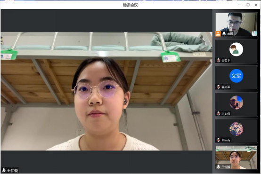261x174 pixels.
Task: Click muted microphone icon beside 洪心仪
Action: pos(219,114)
